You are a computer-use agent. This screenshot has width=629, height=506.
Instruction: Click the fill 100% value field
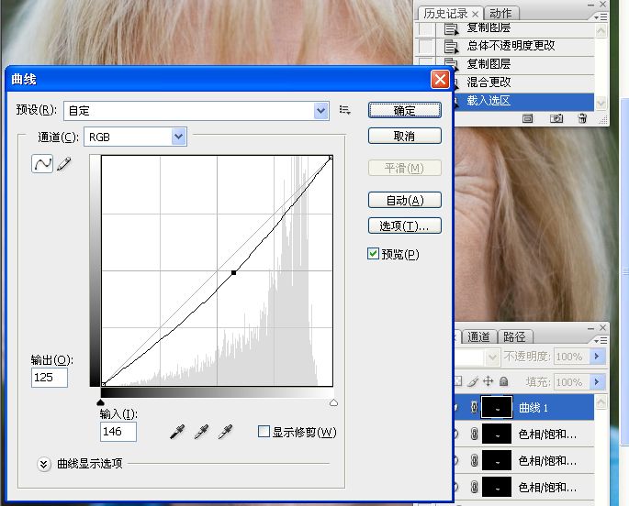(x=572, y=382)
